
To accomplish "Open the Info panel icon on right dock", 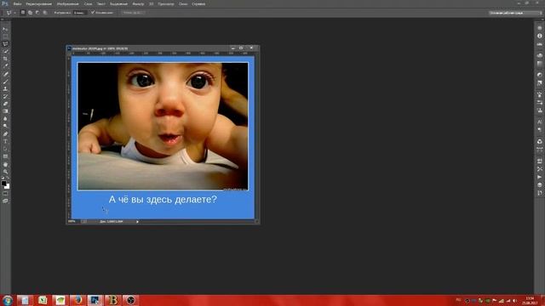I will click(539, 36).
